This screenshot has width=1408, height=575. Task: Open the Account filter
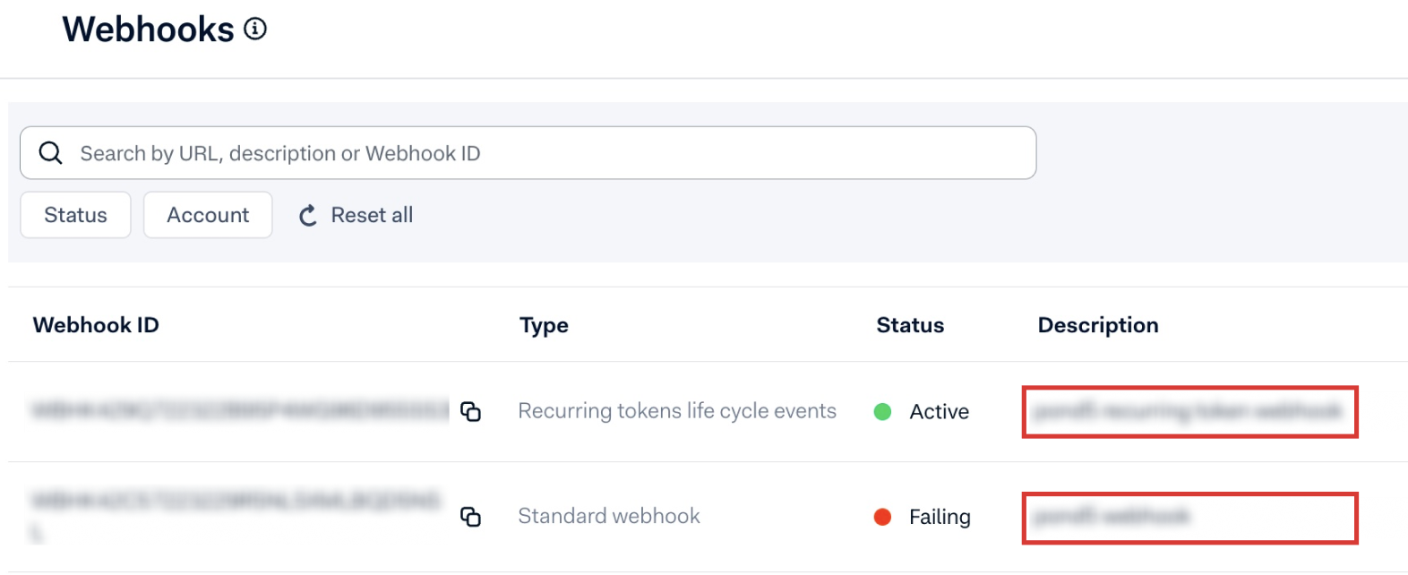pyautogui.click(x=208, y=215)
